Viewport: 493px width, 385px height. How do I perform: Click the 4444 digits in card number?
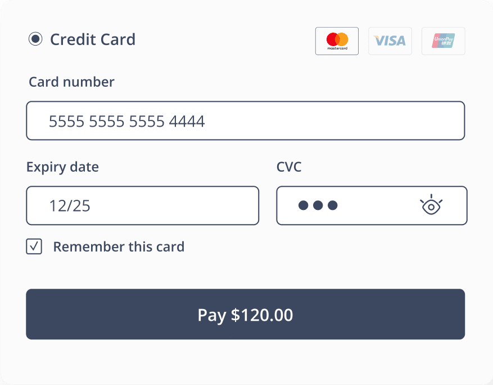(x=187, y=121)
